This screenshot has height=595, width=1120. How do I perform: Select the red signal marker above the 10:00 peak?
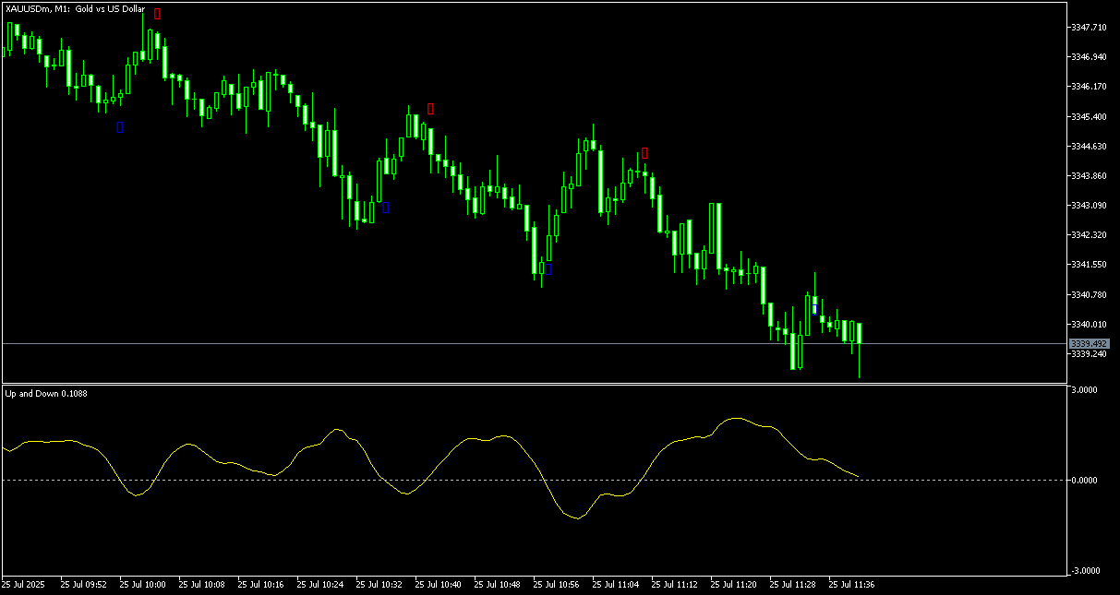[157, 14]
